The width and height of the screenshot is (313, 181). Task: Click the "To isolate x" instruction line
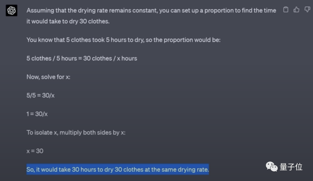(x=76, y=132)
